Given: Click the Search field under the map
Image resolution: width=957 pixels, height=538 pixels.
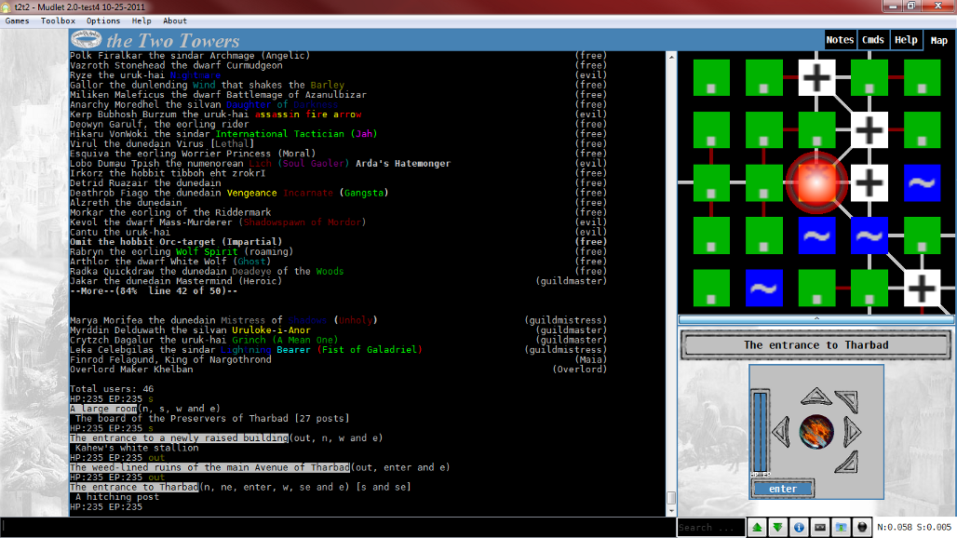Looking at the screenshot, I should (x=711, y=527).
